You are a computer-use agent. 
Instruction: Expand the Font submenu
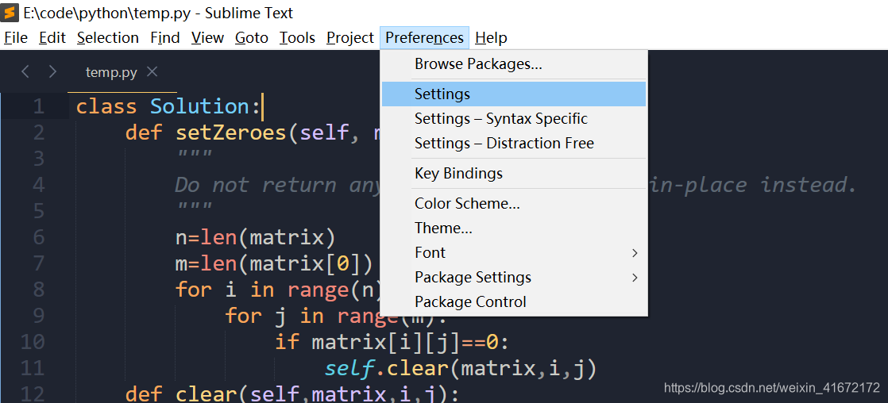(x=514, y=252)
